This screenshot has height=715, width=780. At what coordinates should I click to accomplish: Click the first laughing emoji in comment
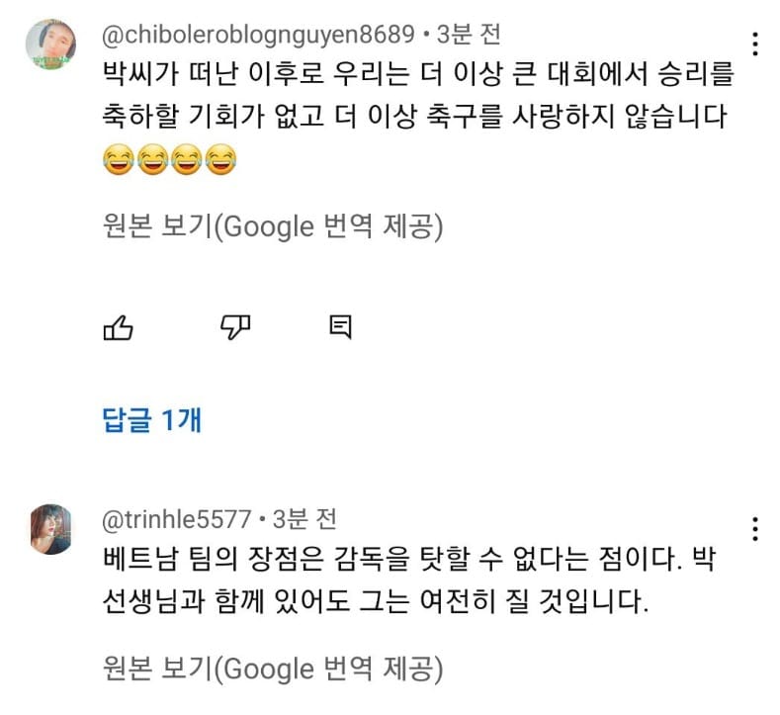pyautogui.click(x=119, y=158)
